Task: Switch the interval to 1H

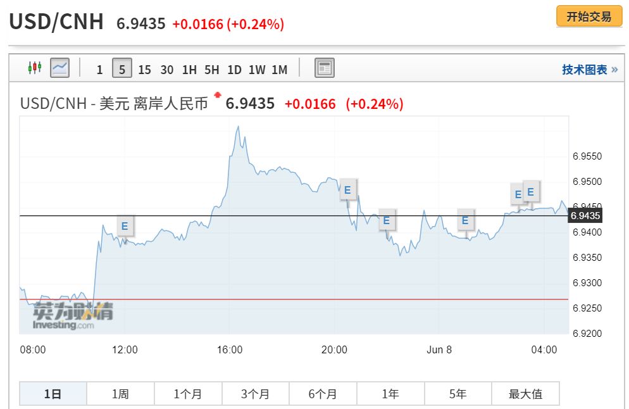Action: pos(189,70)
